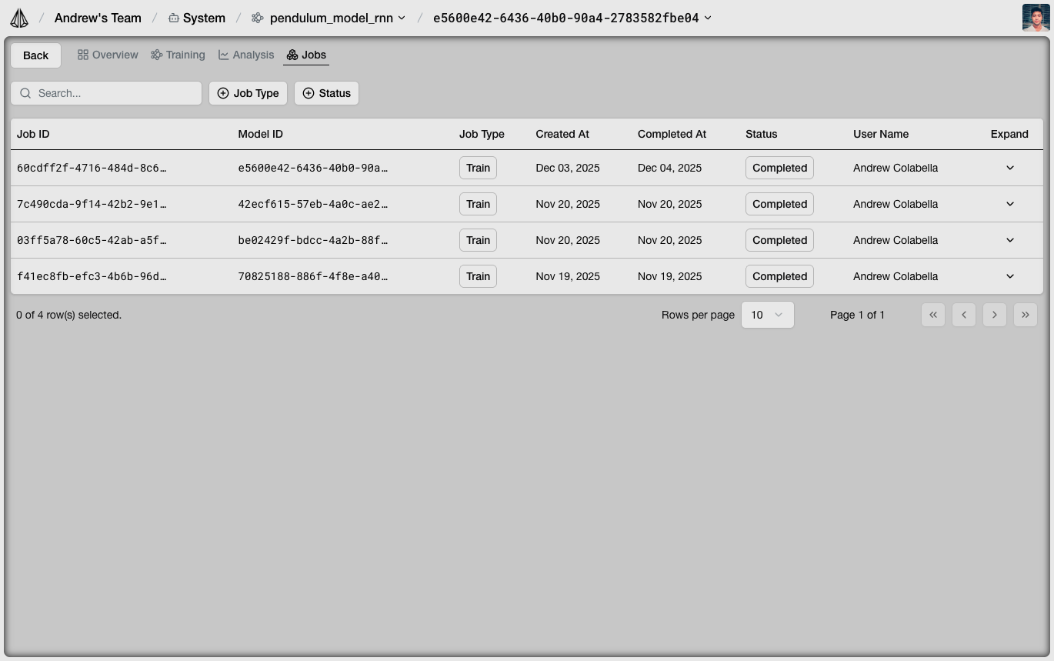1054x661 pixels.
Task: Click the Back button
Action: coord(35,55)
